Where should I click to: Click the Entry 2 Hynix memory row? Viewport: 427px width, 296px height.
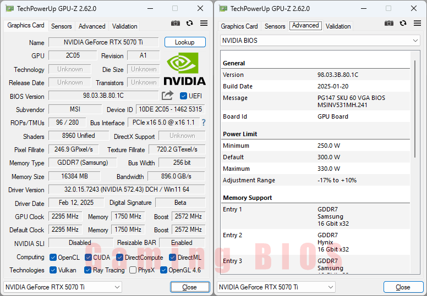[316, 242]
